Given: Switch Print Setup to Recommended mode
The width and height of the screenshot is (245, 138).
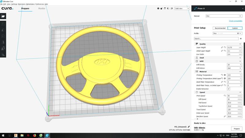Looking at the screenshot, I should (220, 28).
